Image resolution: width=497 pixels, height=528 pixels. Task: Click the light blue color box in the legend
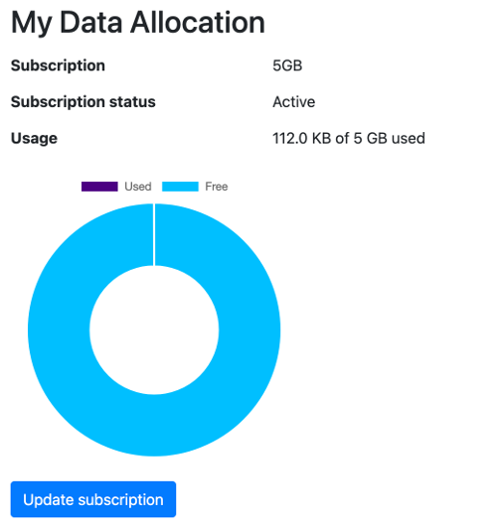[x=180, y=187]
